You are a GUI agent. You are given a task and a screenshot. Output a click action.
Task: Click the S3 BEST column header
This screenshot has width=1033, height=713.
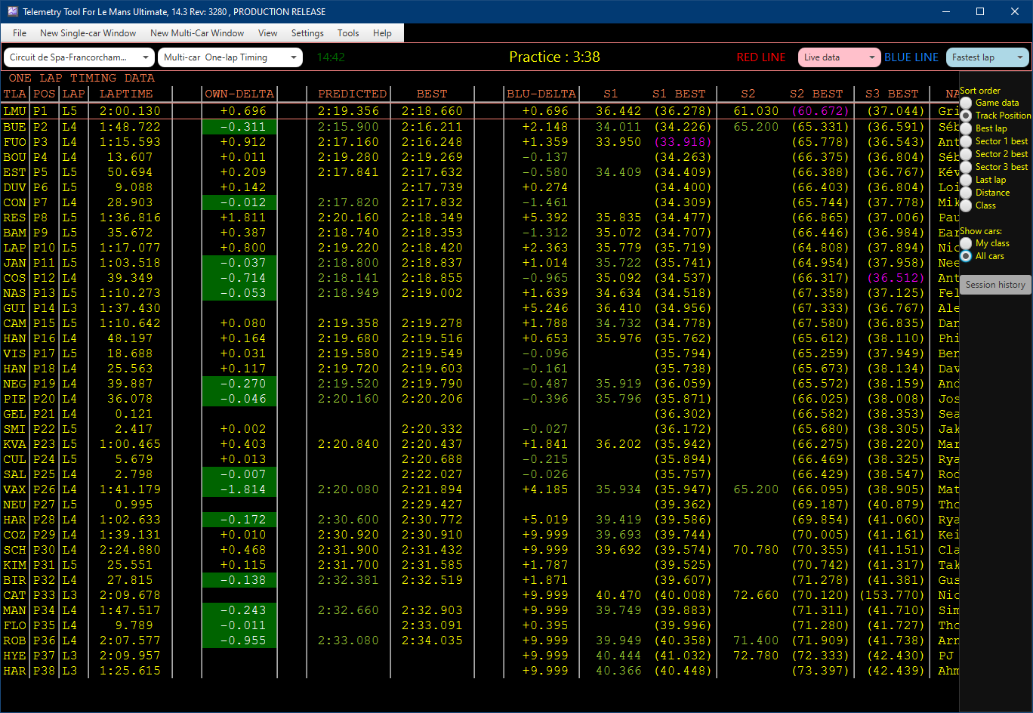pos(892,94)
